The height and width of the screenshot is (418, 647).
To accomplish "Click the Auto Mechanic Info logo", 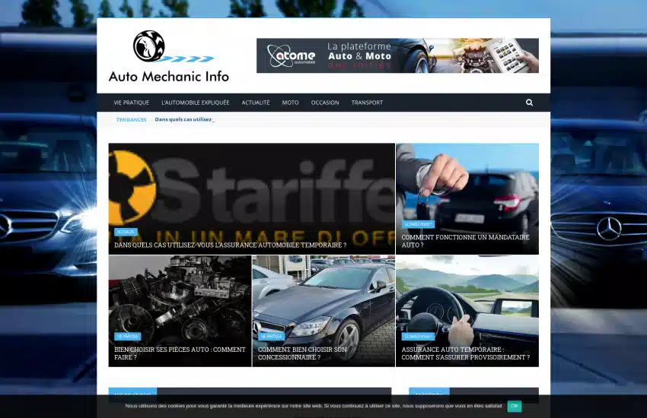I will pos(169,56).
